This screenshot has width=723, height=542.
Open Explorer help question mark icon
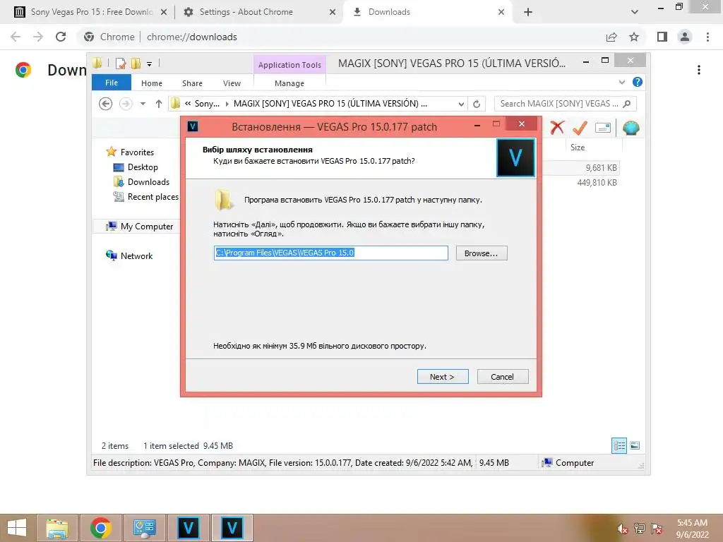tap(638, 82)
